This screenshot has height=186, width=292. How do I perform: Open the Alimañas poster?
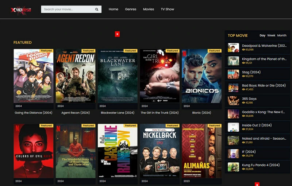(202, 151)
